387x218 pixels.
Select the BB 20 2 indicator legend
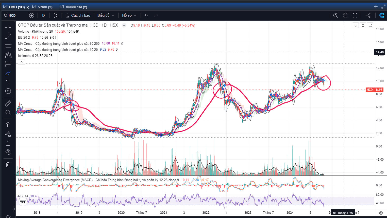(x=24, y=37)
